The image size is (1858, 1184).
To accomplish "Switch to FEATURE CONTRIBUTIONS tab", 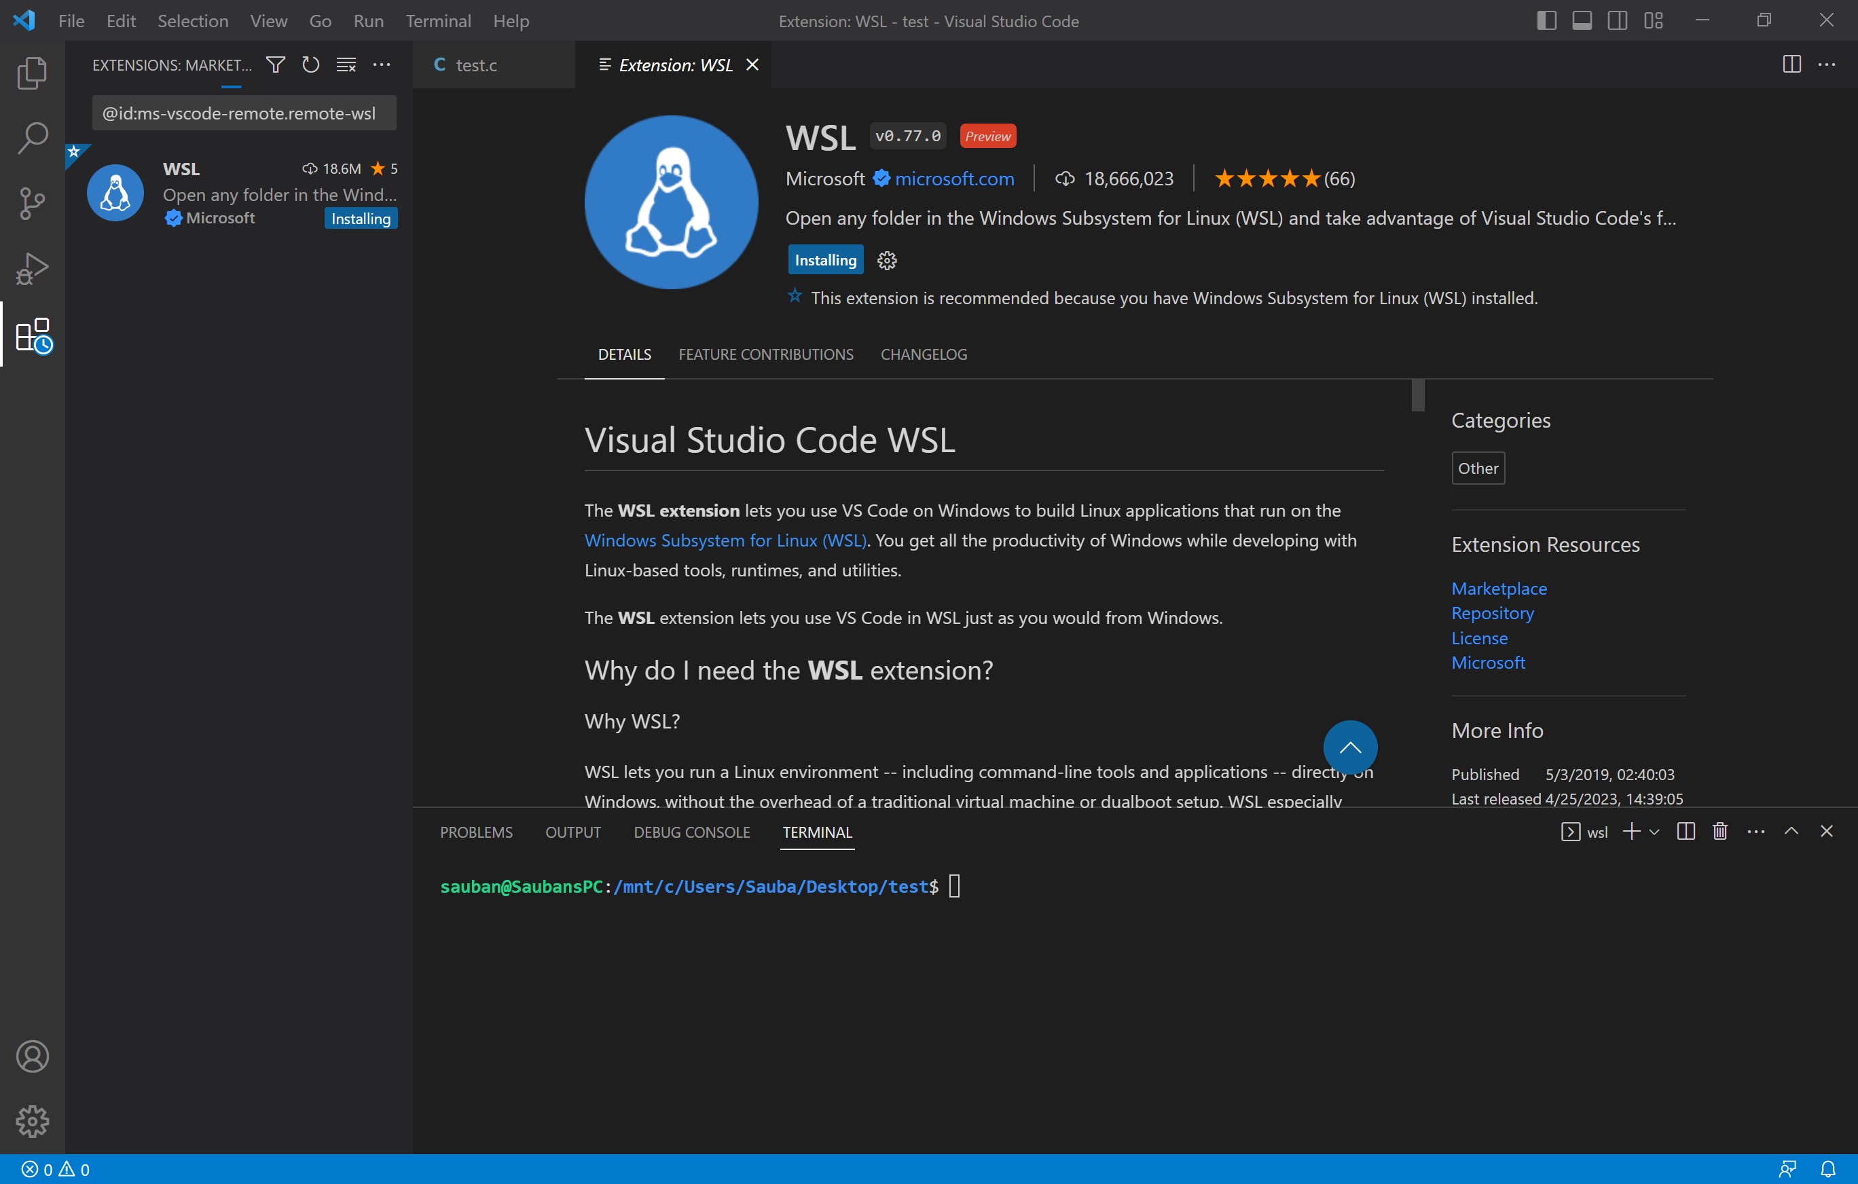I will (x=765, y=354).
